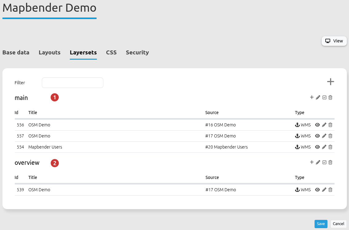
Task: Toggle visibility eye for instance 557
Action: (x=318, y=136)
